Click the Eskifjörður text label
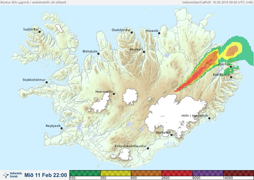 coord(221,75)
